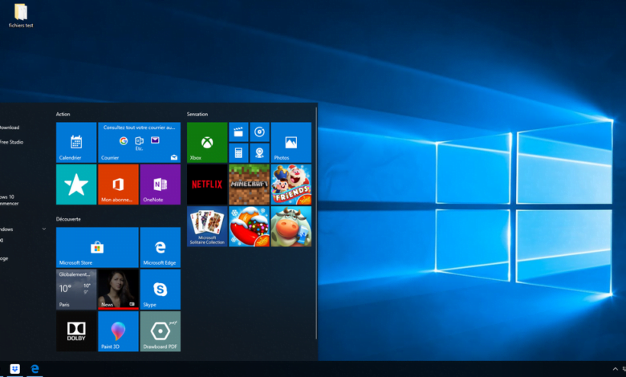The height and width of the screenshot is (377, 626).
Task: Launch Skype from its tile
Action: click(x=160, y=290)
